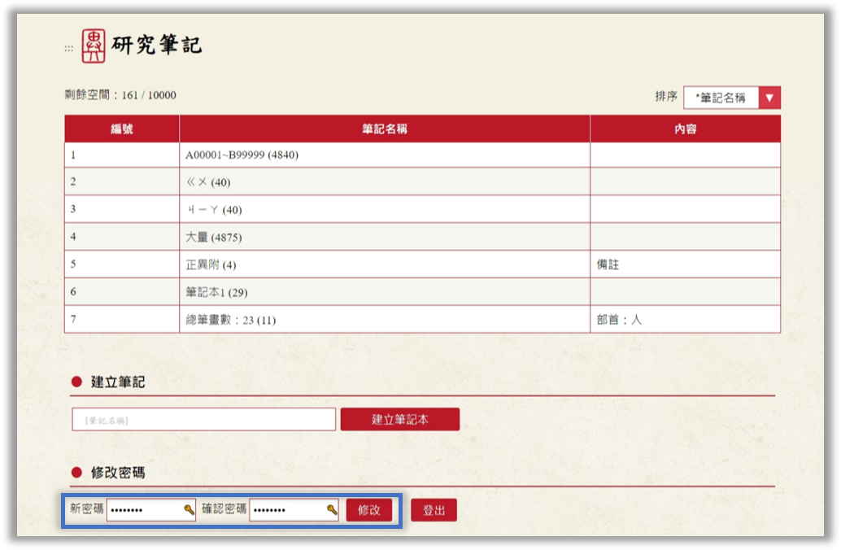Open the 總筆畫數：23 (11) note
The width and height of the screenshot is (841, 550).
pos(231,320)
